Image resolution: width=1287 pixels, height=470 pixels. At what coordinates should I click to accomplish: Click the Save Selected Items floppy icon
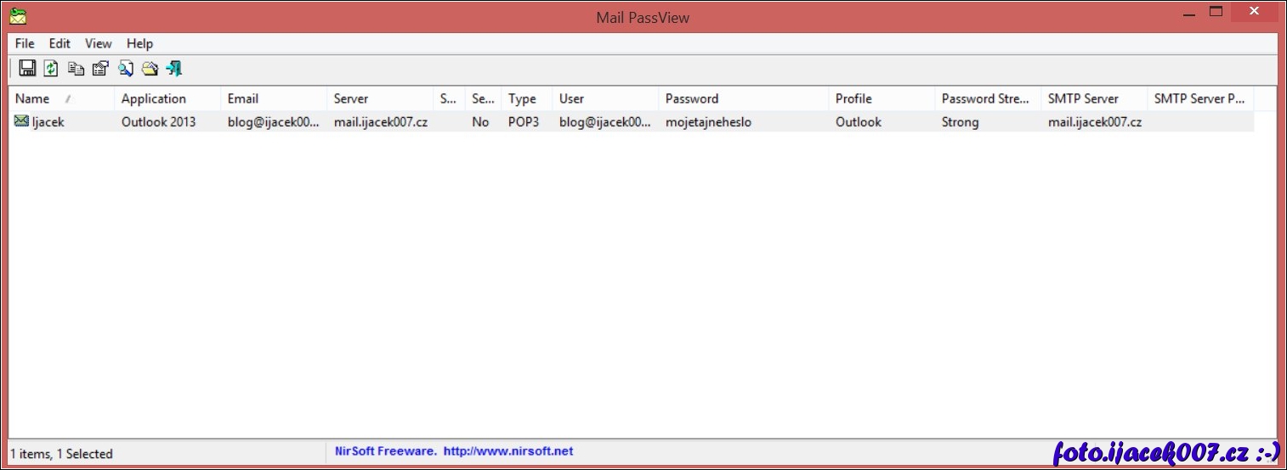click(x=27, y=69)
